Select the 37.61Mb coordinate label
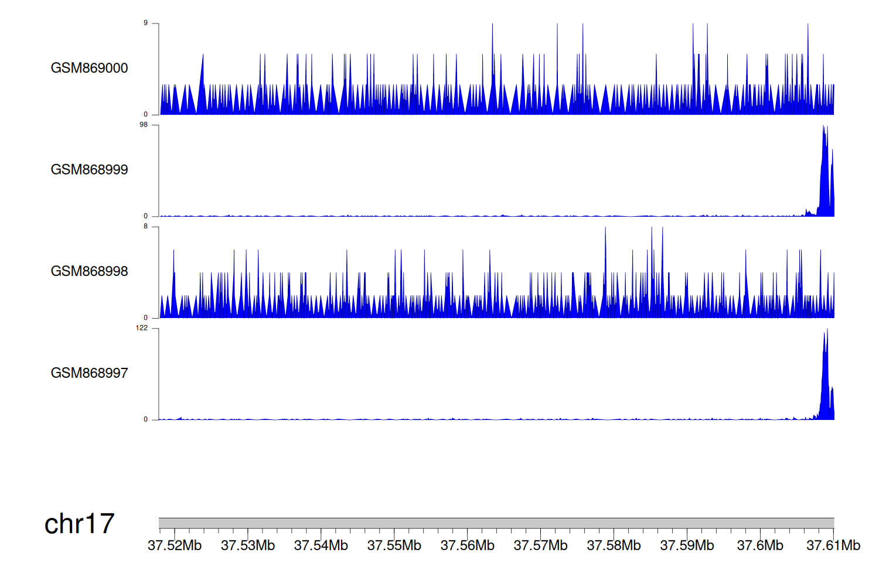The height and width of the screenshot is (574, 879). (x=833, y=546)
